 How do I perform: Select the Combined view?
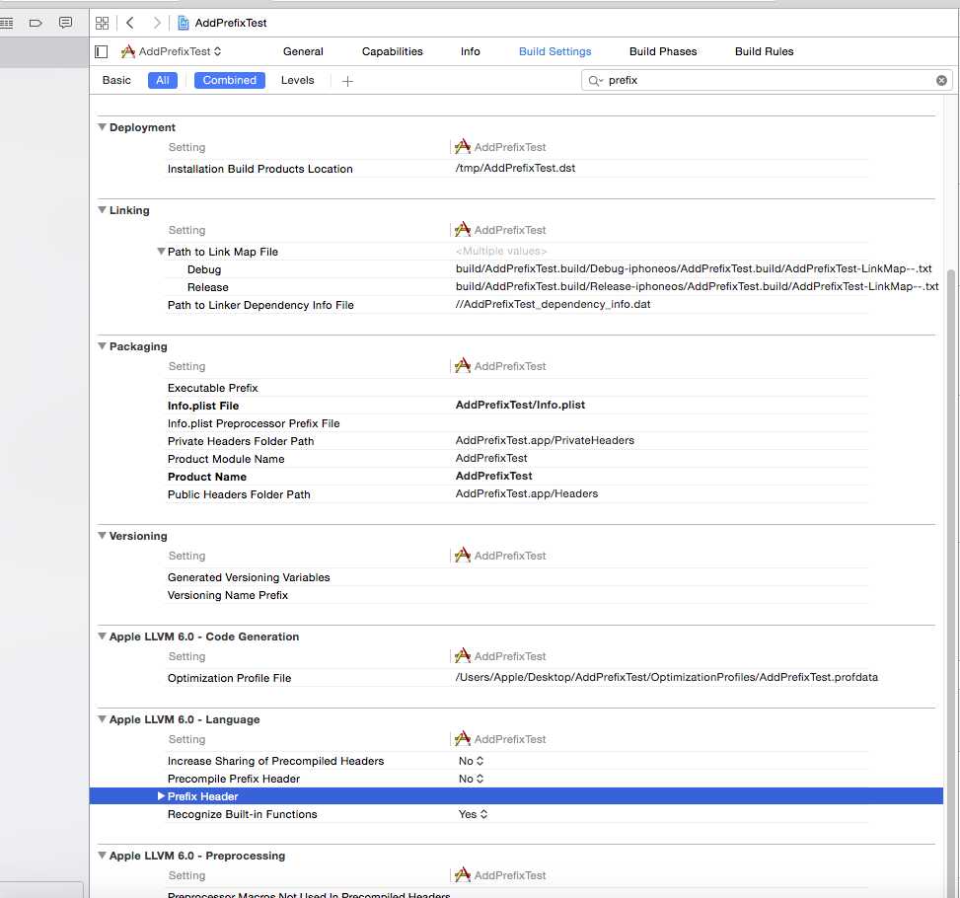tap(230, 80)
